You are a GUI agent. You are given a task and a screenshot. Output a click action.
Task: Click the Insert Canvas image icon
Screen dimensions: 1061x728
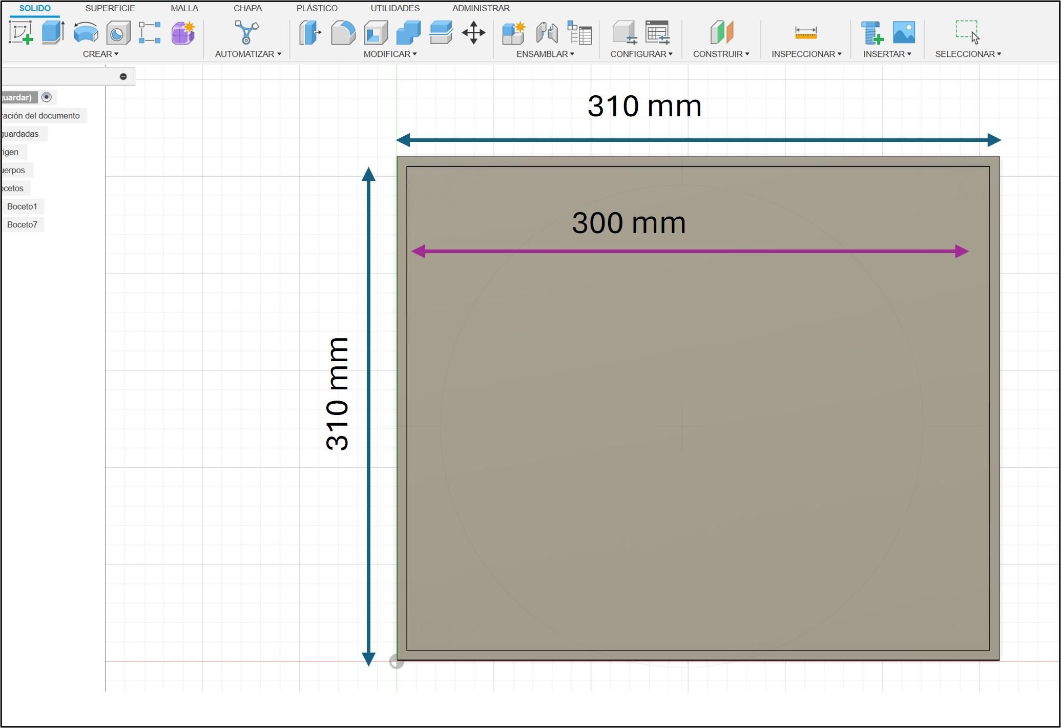[x=904, y=32]
